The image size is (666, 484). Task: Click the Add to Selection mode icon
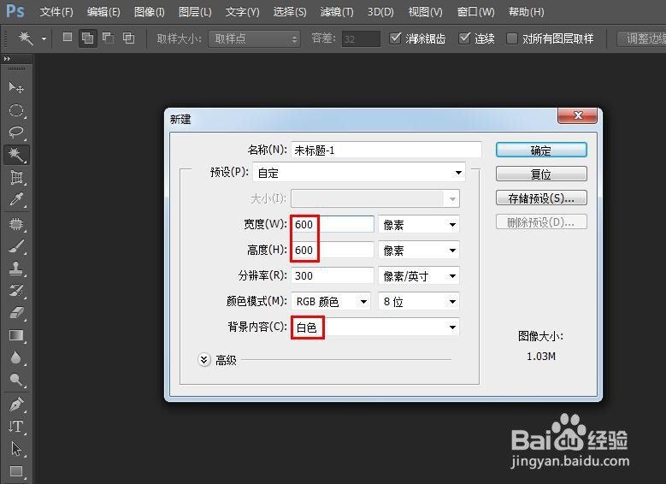pos(87,38)
